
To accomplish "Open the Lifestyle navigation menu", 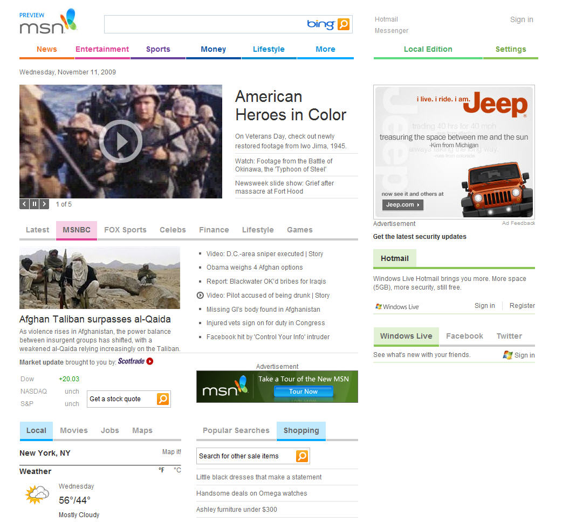I will coord(269,49).
